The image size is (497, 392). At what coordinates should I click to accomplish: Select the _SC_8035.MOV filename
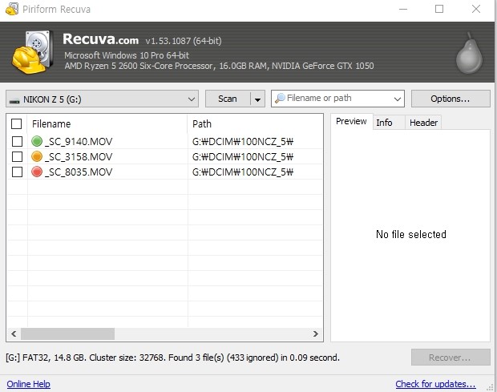coord(79,172)
